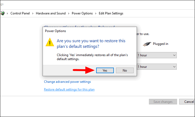Expand the chevron right after Control Panel
This screenshot has height=117, width=195.
pos(33,13)
